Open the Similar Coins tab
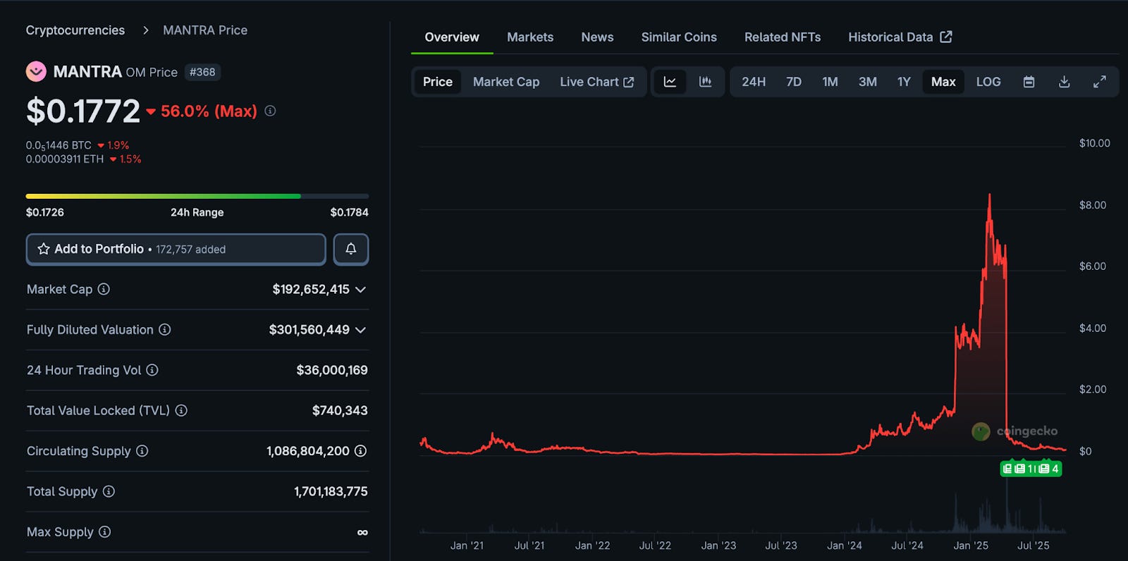The image size is (1128, 561). point(679,37)
